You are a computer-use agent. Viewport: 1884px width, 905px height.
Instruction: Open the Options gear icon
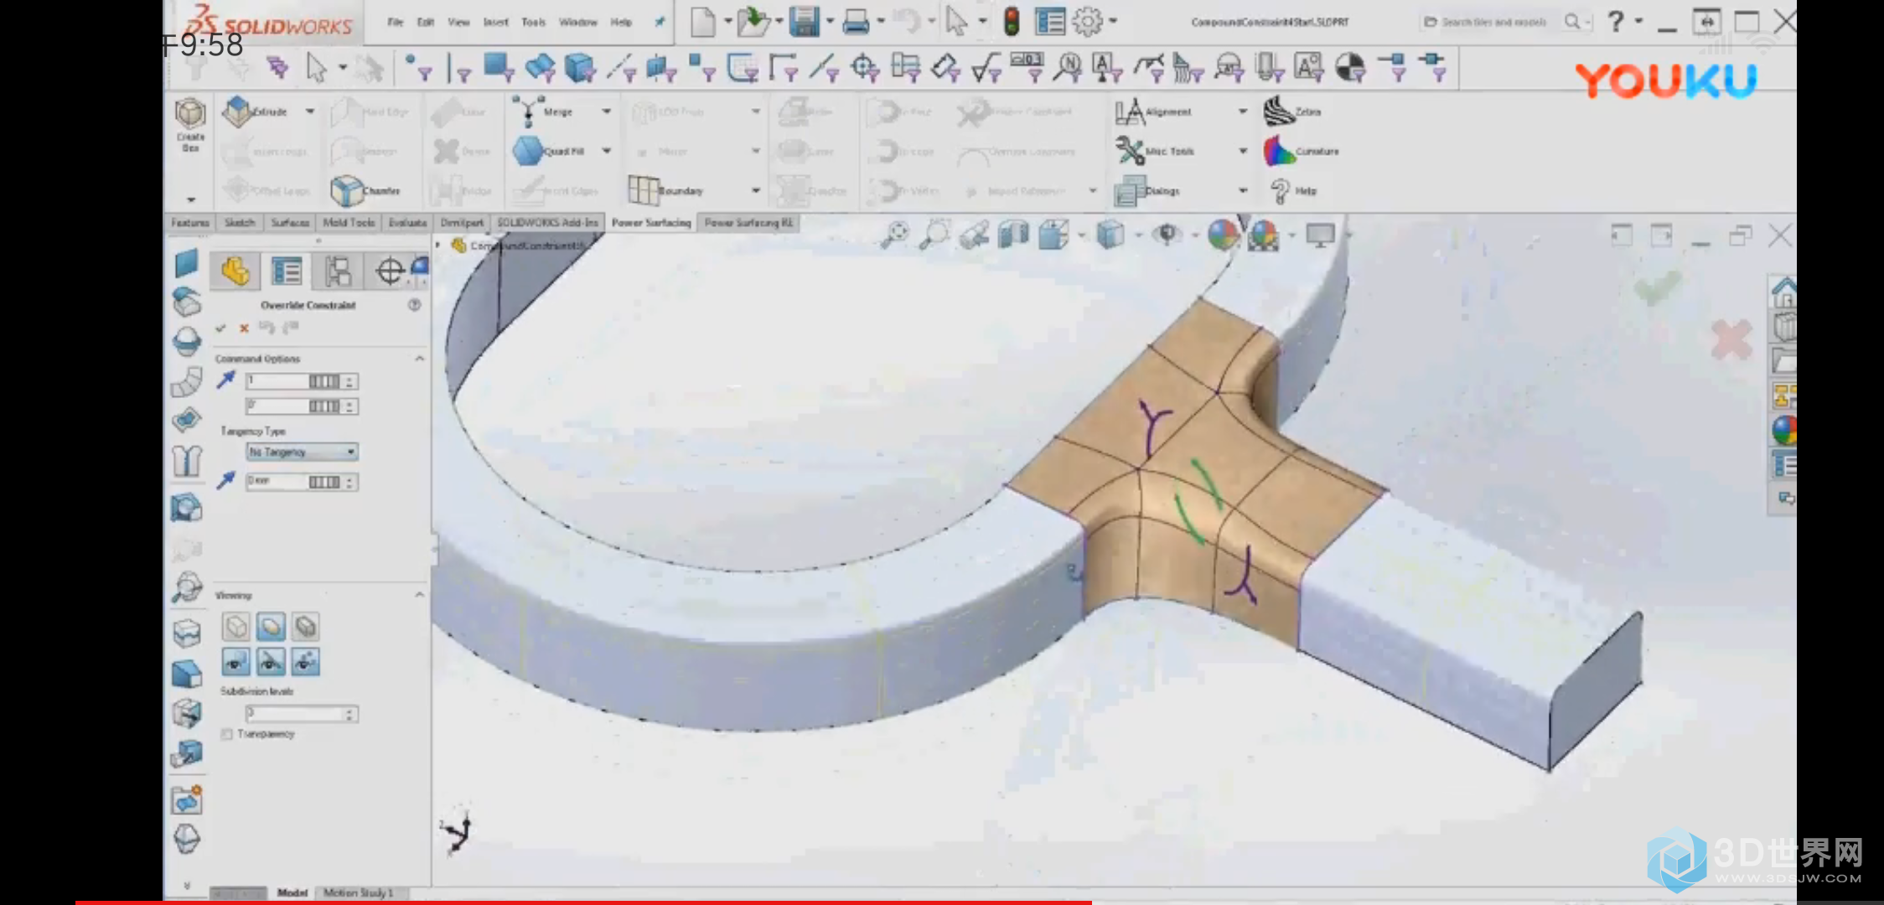point(1087,21)
